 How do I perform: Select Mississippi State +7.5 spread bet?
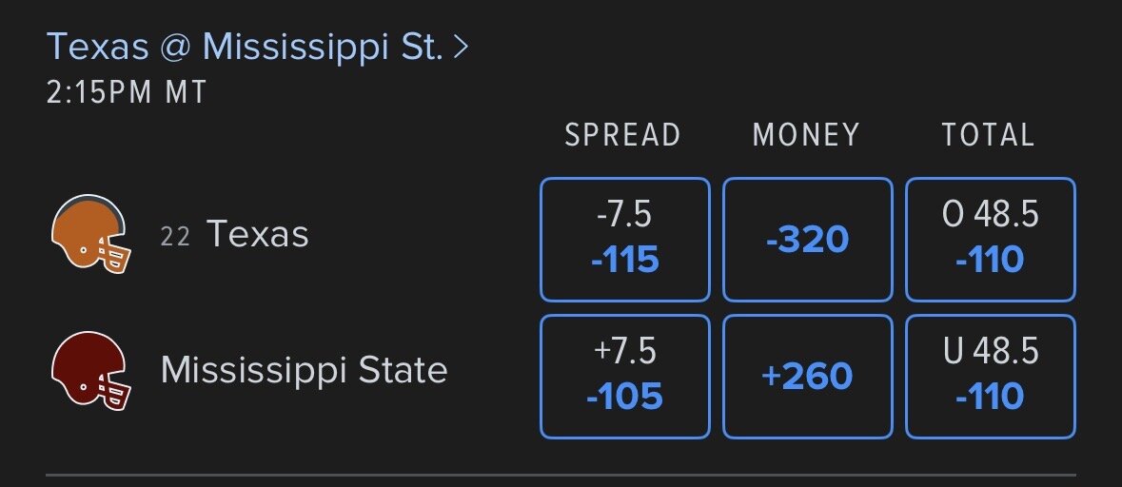(624, 377)
